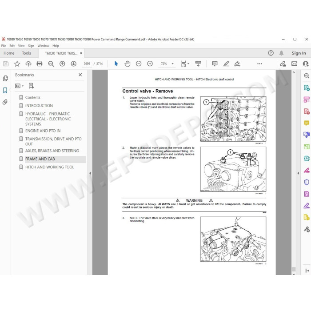
Task: Open the right pane search tool
Action: 307,76
